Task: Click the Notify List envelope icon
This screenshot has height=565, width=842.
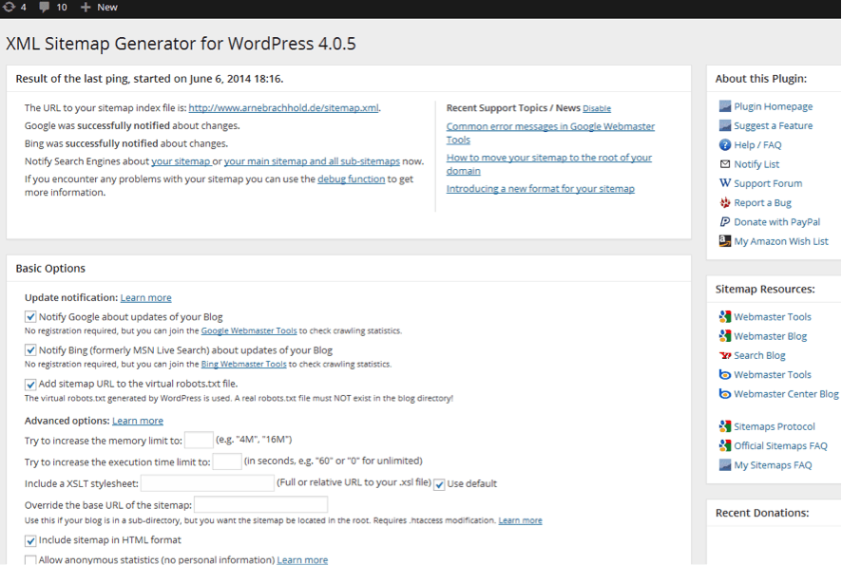Action: tap(725, 164)
